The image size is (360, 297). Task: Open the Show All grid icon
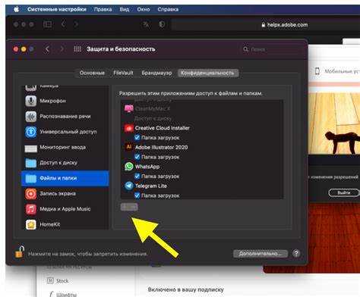tap(77, 49)
